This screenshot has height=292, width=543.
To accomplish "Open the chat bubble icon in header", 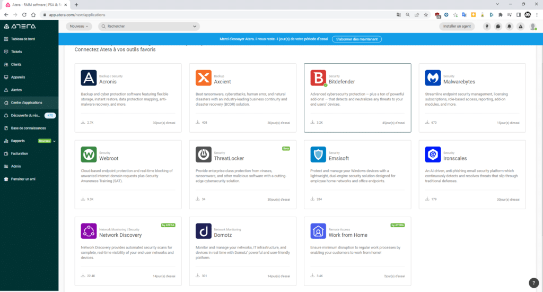I will pyautogui.click(x=498, y=27).
